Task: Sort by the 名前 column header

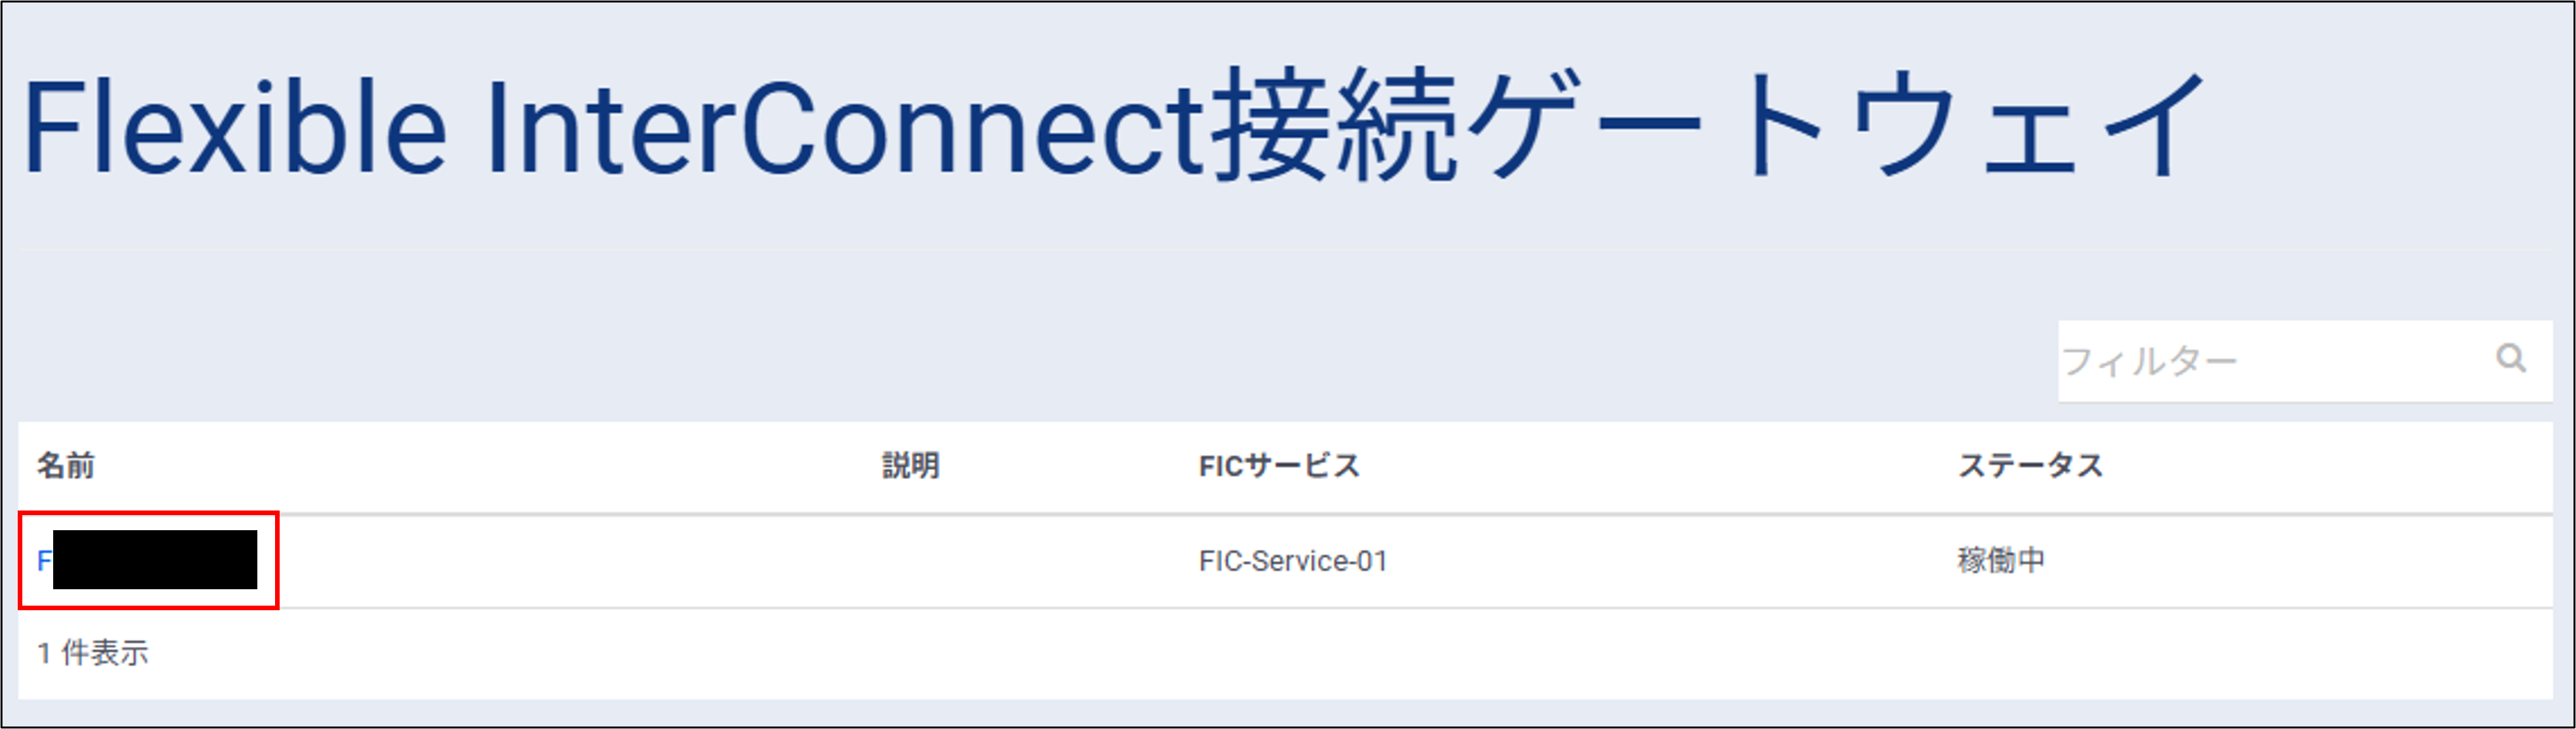Action: 66,465
